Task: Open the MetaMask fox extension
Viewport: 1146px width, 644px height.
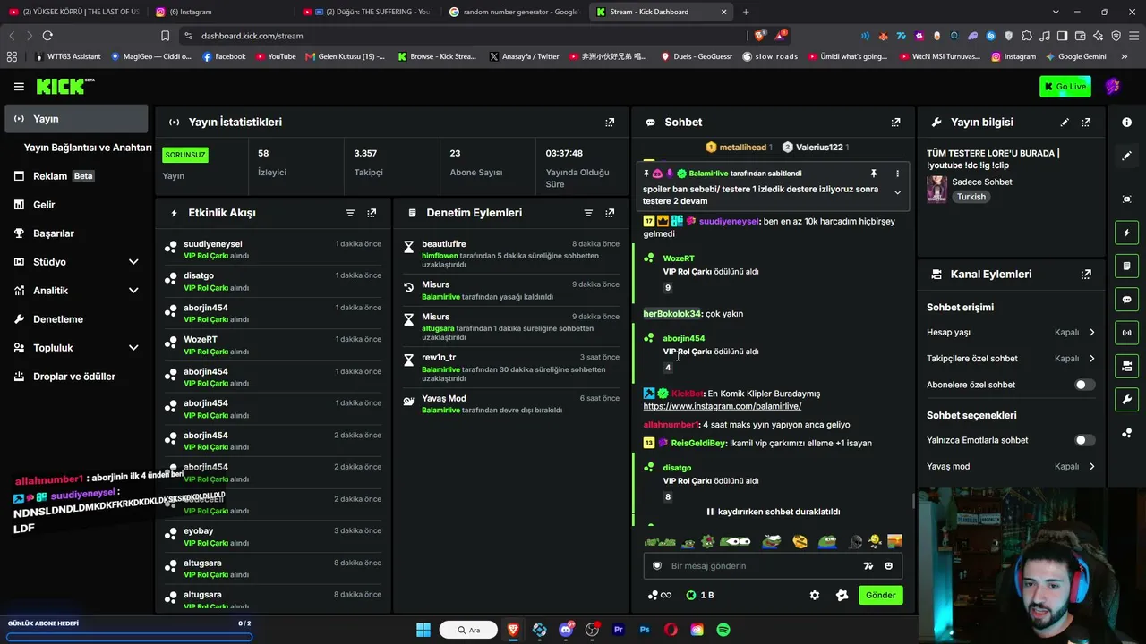Action: click(x=883, y=36)
